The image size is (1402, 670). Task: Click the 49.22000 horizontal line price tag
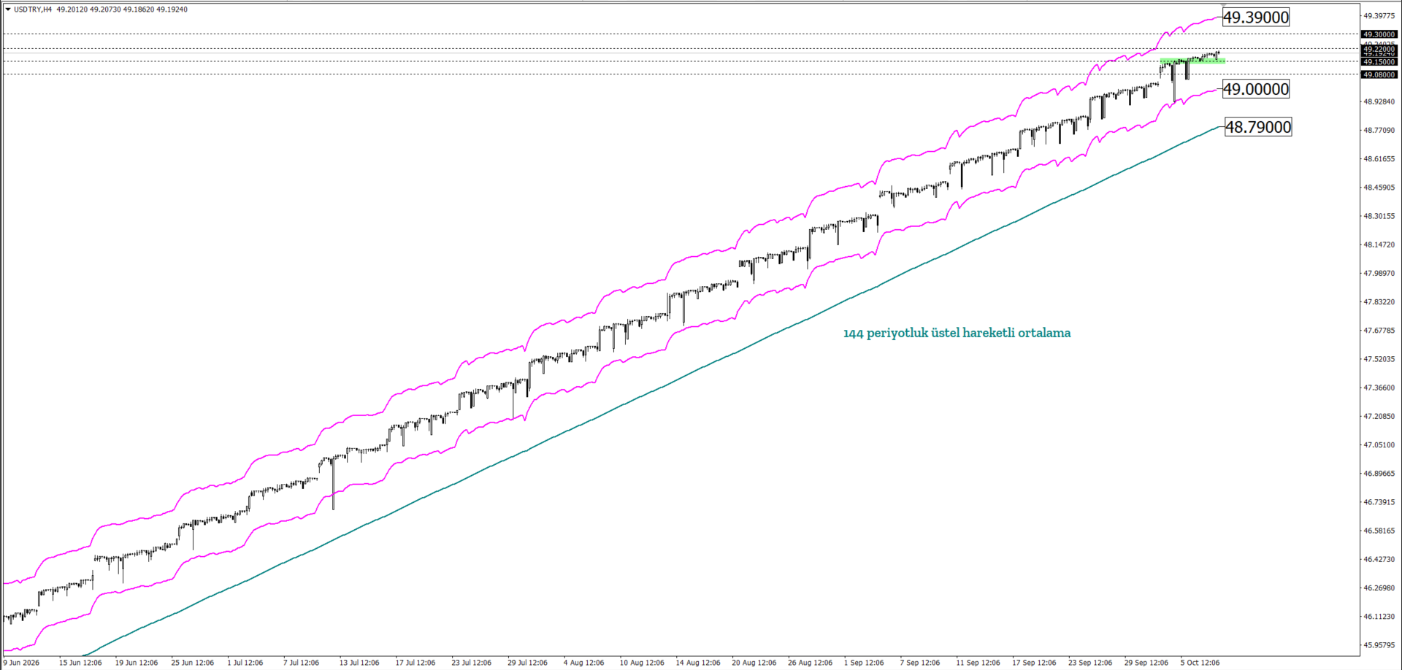point(1379,49)
